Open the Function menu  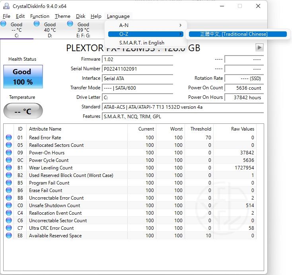(x=40, y=16)
